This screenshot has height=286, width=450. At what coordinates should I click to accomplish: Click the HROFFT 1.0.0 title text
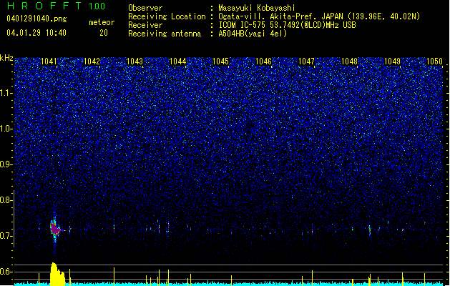click(x=56, y=6)
